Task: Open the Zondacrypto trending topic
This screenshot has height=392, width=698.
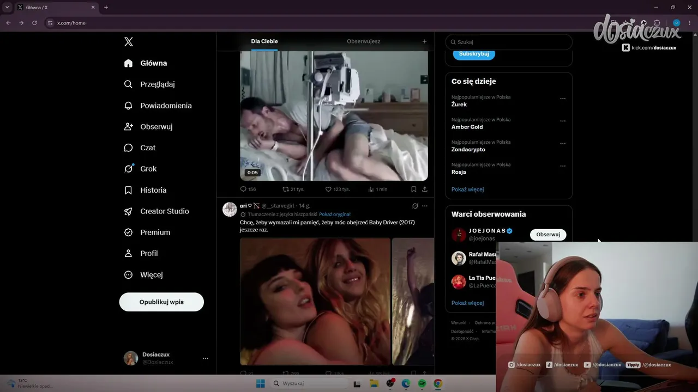Action: point(468,149)
